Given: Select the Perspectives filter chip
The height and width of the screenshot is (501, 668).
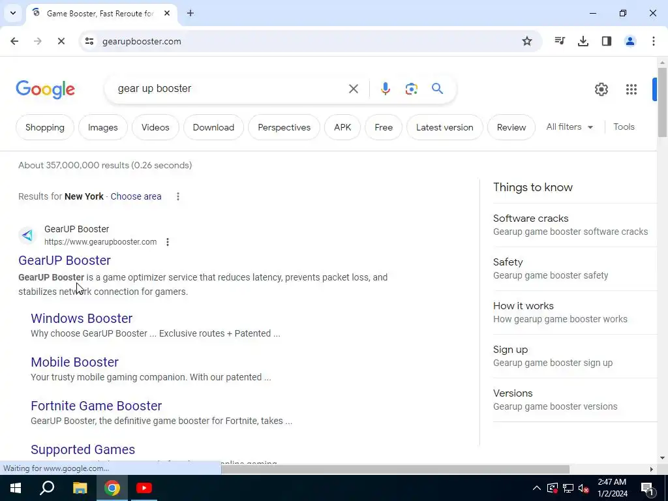Looking at the screenshot, I should (284, 127).
